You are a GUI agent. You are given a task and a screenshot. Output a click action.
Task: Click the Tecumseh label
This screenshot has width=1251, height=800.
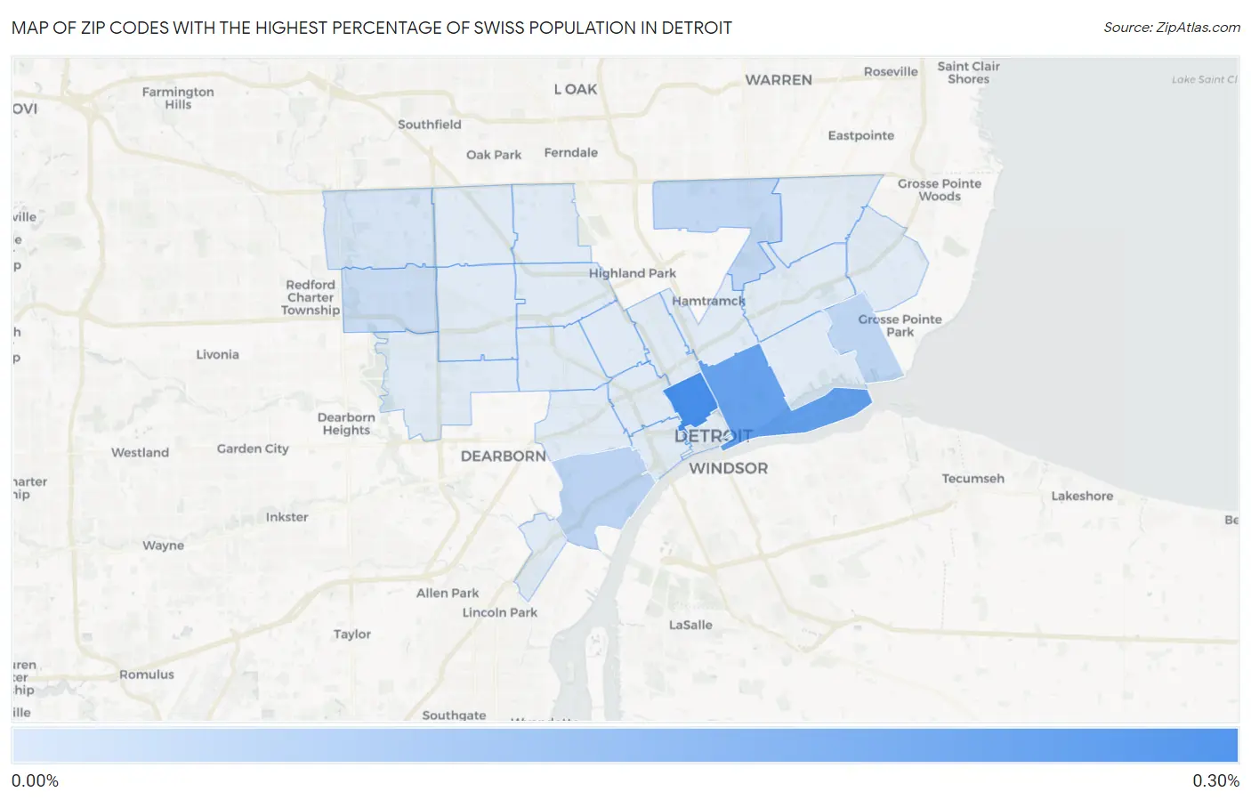pyautogui.click(x=973, y=479)
